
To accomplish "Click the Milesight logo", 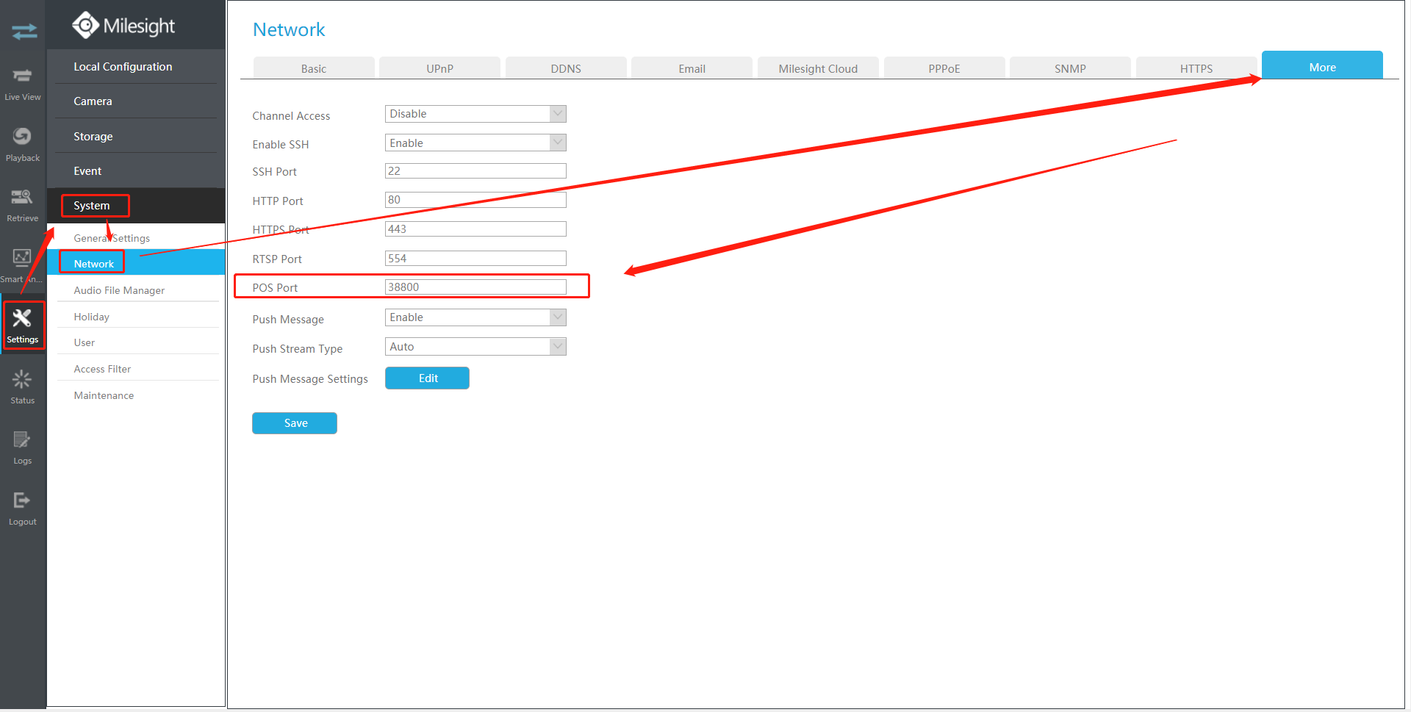I will tap(123, 26).
